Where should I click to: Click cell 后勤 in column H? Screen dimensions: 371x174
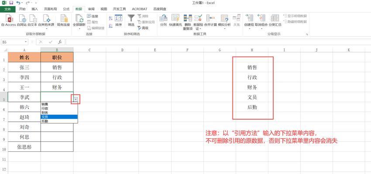point(252,107)
